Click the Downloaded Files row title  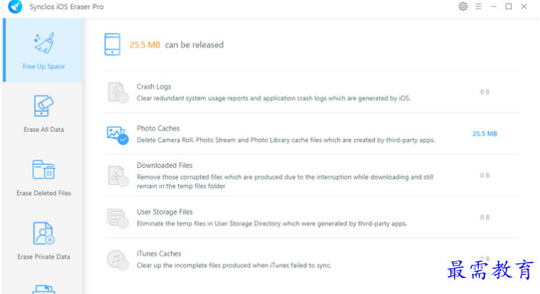click(165, 165)
